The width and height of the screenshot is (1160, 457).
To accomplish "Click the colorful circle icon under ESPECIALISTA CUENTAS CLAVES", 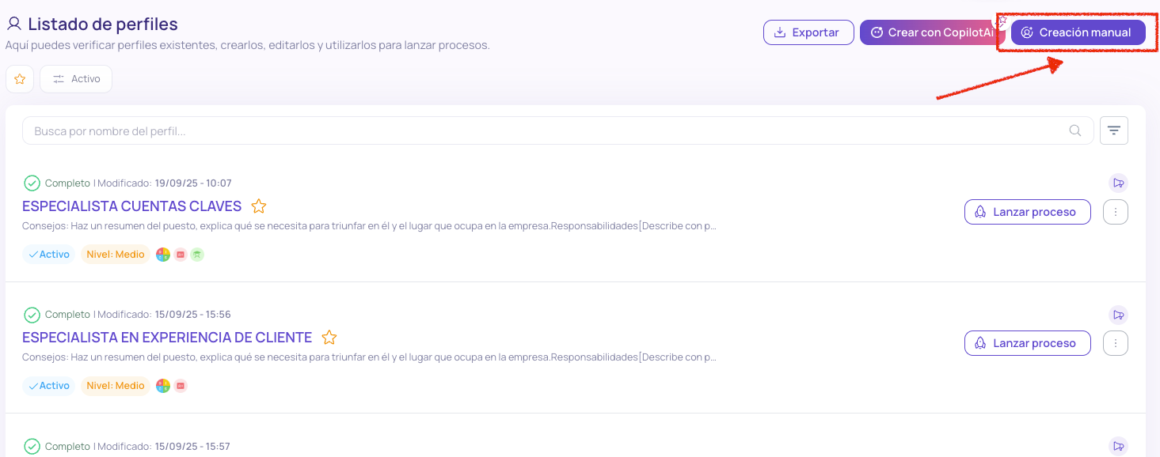I will pyautogui.click(x=163, y=255).
